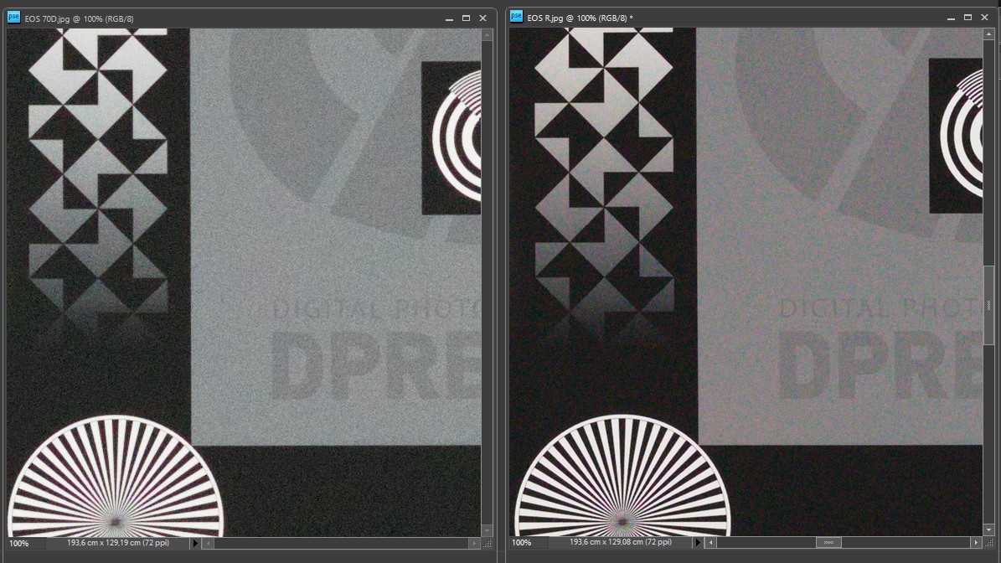This screenshot has height=563, width=1001.
Task: Open status info arrow in EOS 70D.jpg window
Action: pyautogui.click(x=195, y=543)
